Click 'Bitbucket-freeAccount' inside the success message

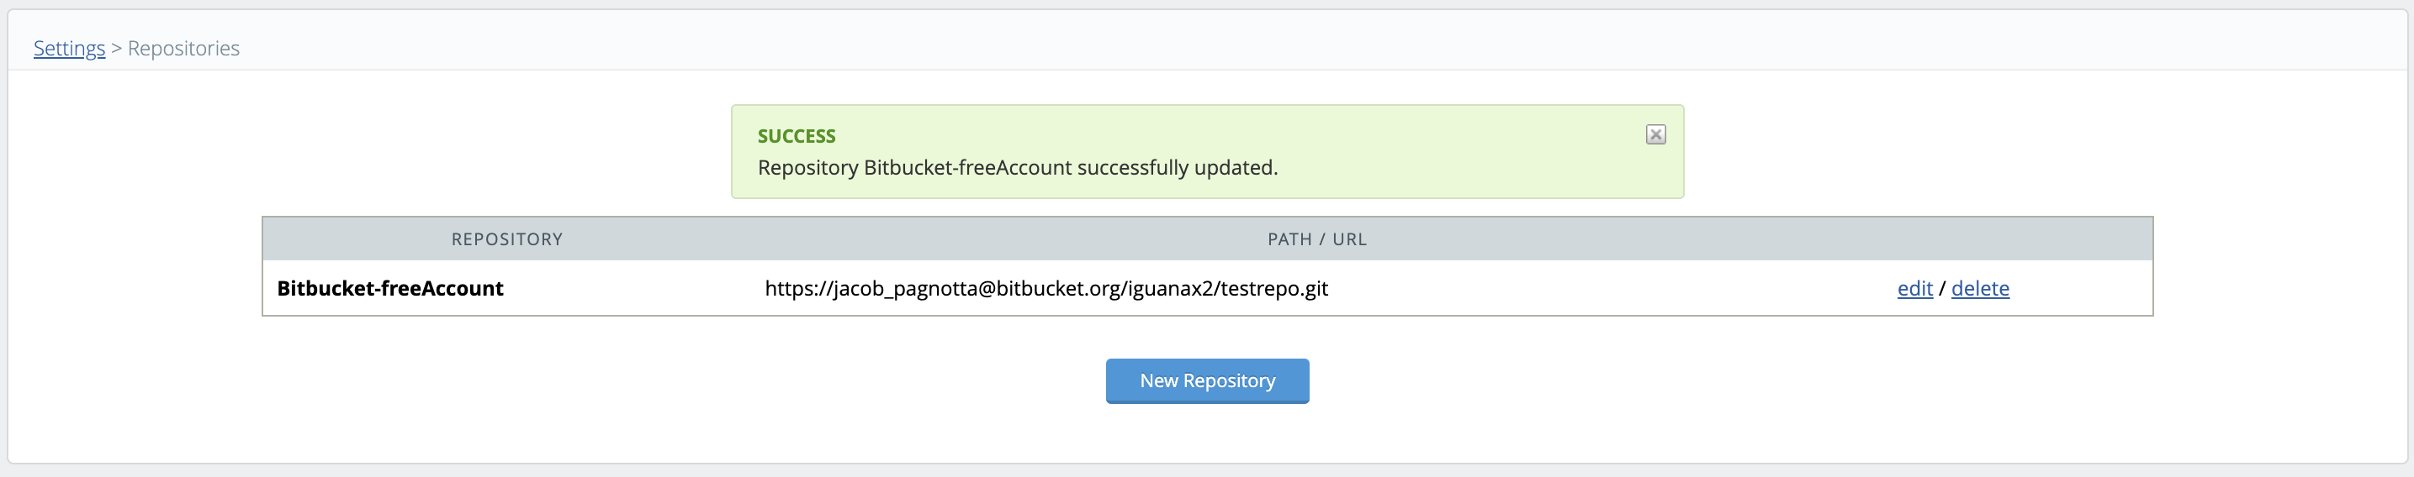[x=967, y=168]
